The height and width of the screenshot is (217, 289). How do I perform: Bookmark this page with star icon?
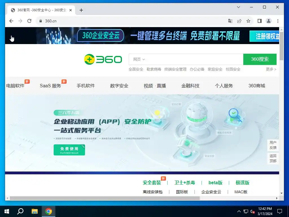tap(248, 21)
